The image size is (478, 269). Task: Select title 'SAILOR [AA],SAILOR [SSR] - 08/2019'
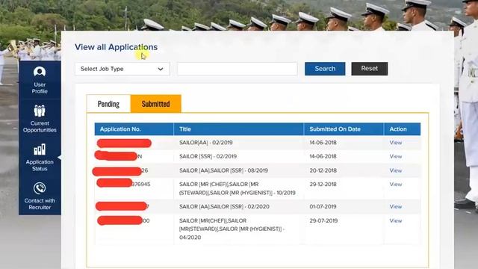[x=223, y=170]
